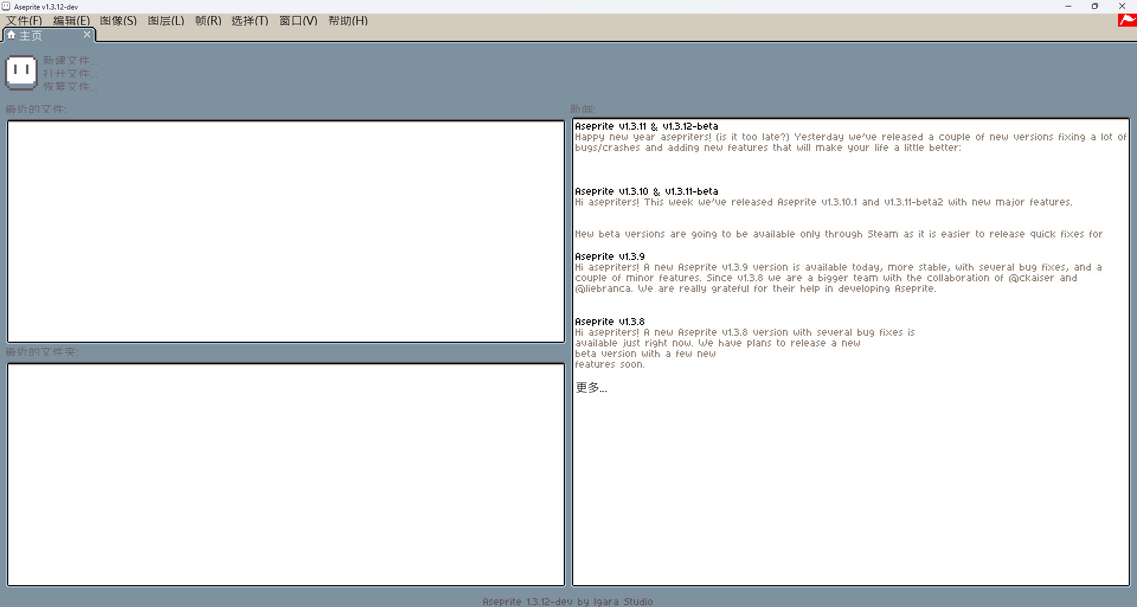Screen dimensions: 1137x607
Task: Open the Aseprite v1.3.11 & v1.3.12-beta news headline
Action: pos(646,126)
